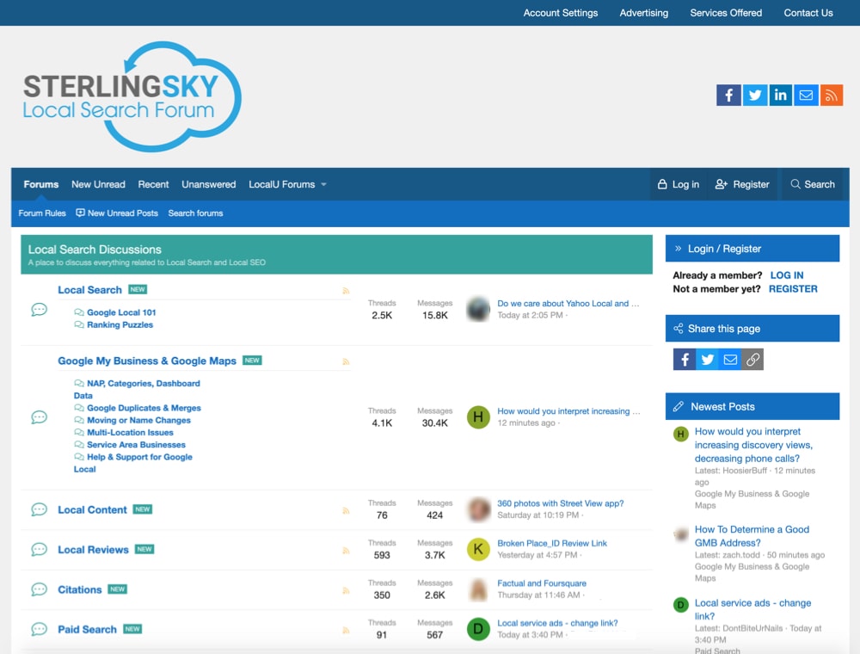Open the orange RSS feed icon in header
The image size is (860, 654).
tap(832, 96)
